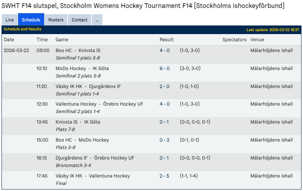Click the 6 - 0 result for MoDo Hockey vs IK Göta

(165, 69)
